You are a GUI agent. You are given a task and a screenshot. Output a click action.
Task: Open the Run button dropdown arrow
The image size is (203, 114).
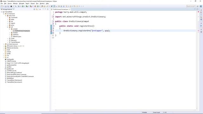pyautogui.click(x=24, y=6)
